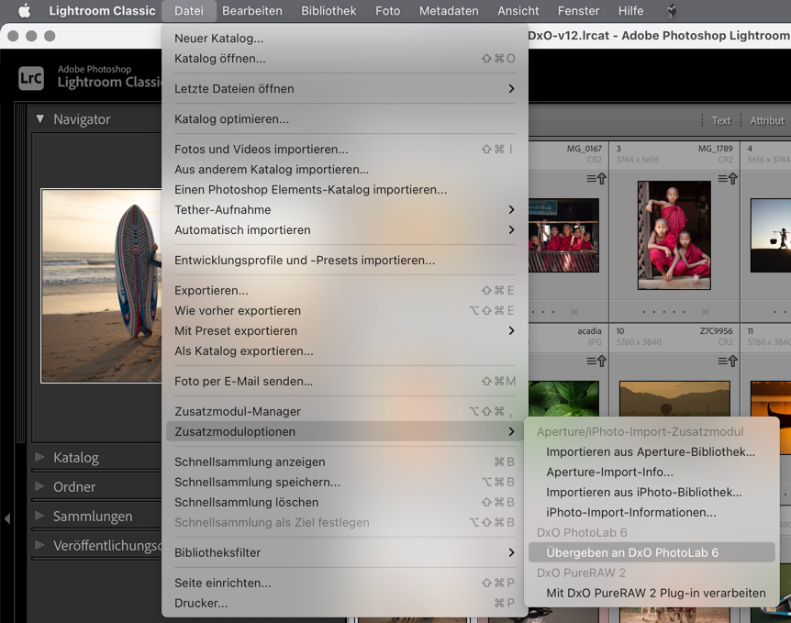Open Tether-Aufnahme submenu
This screenshot has width=791, height=623.
(344, 210)
